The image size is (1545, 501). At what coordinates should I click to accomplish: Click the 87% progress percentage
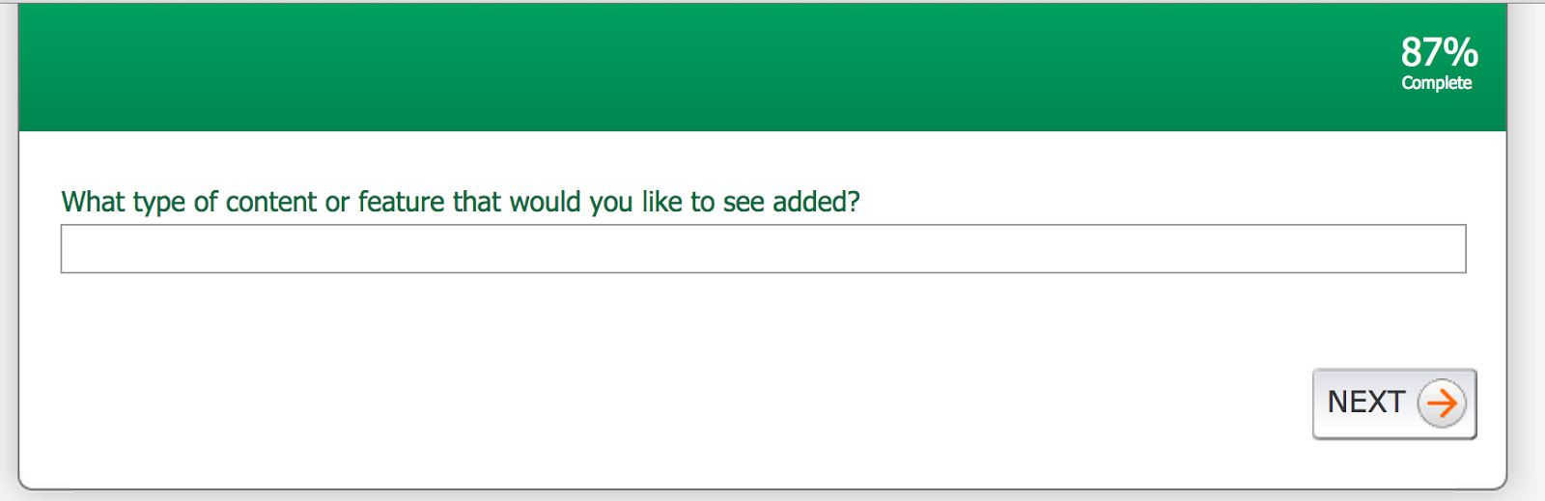coord(1439,52)
